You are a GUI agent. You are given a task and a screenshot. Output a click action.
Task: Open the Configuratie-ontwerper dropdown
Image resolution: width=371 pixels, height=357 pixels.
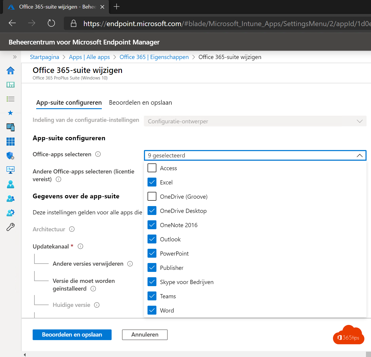coord(359,121)
